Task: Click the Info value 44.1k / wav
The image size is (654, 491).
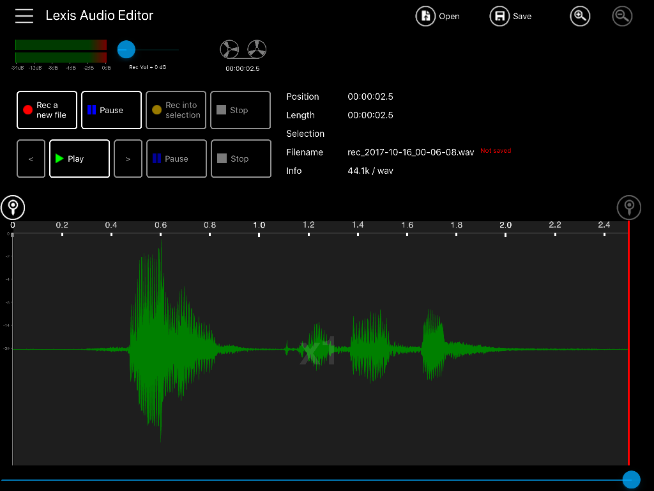Action: pyautogui.click(x=370, y=171)
